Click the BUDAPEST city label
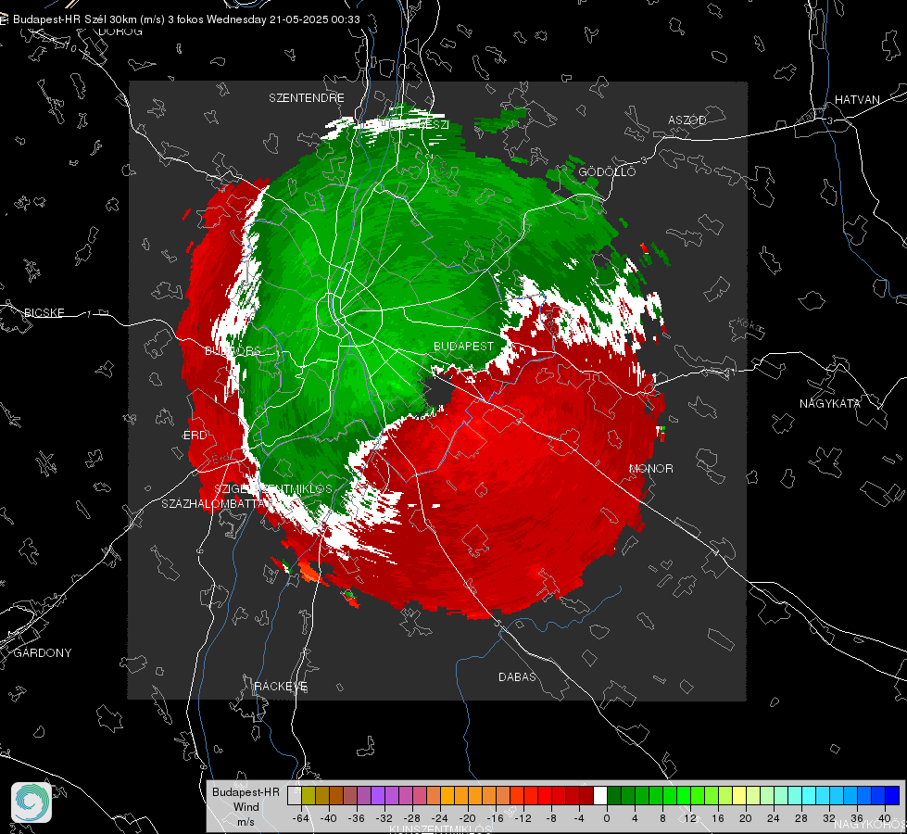The height and width of the screenshot is (834, 907). 464,346
